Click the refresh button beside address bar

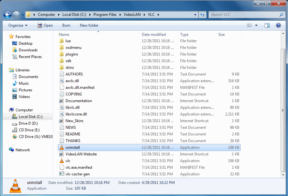202,15
